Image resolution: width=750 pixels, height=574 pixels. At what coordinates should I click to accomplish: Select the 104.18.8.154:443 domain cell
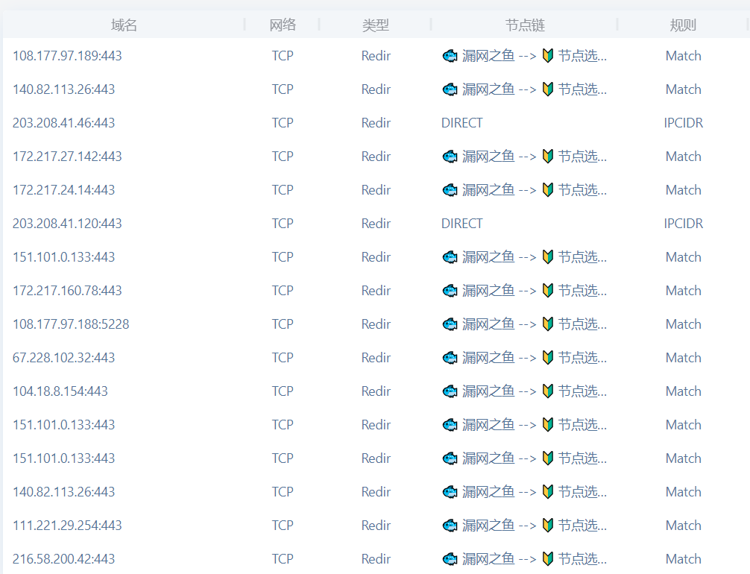60,391
